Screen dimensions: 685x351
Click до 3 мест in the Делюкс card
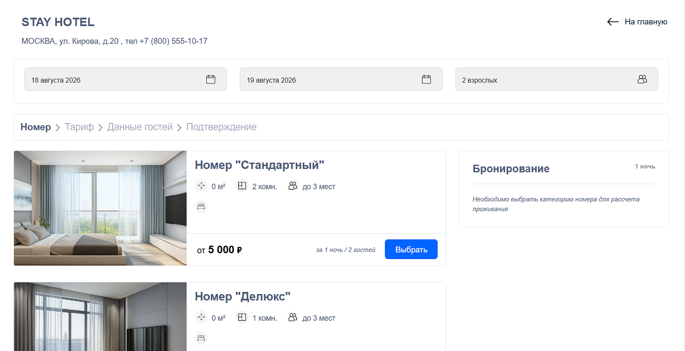pos(319,318)
